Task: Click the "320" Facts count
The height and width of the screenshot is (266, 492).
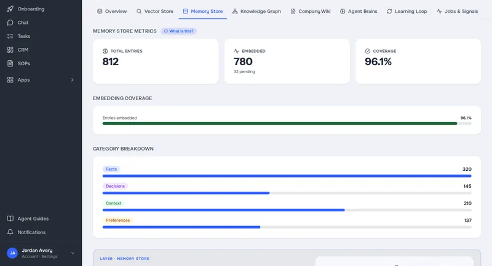Action: tap(467, 169)
